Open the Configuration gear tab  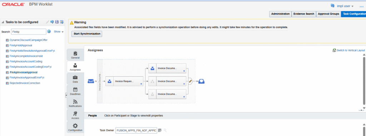coord(75,127)
